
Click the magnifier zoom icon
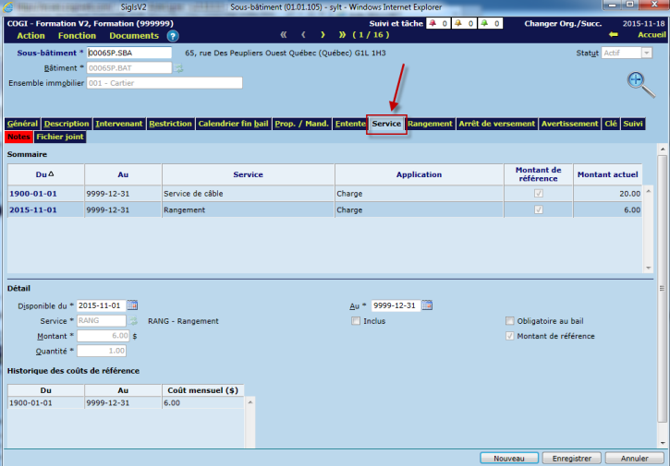tap(638, 81)
